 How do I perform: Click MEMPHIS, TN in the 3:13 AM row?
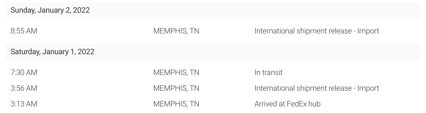coord(176,104)
